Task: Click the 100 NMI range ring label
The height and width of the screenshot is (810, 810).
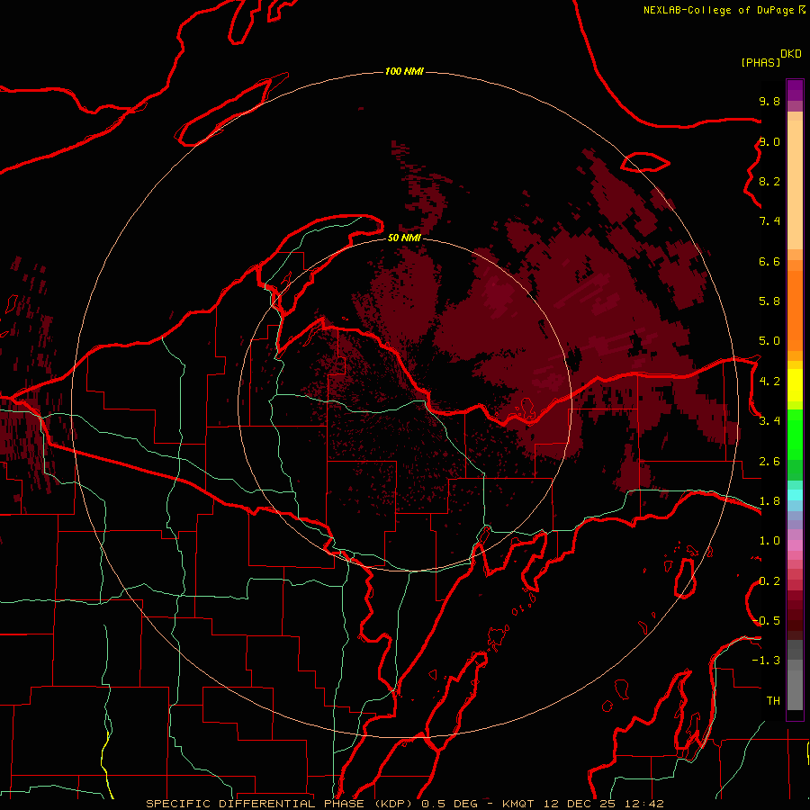Action: pos(404,71)
